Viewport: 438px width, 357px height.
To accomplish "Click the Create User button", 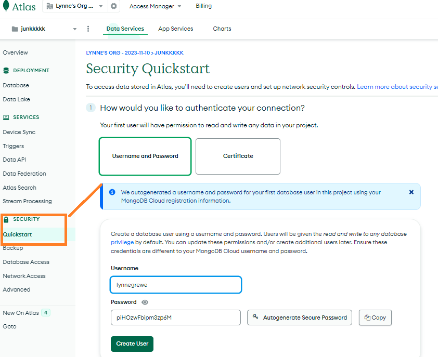I will [x=132, y=343].
